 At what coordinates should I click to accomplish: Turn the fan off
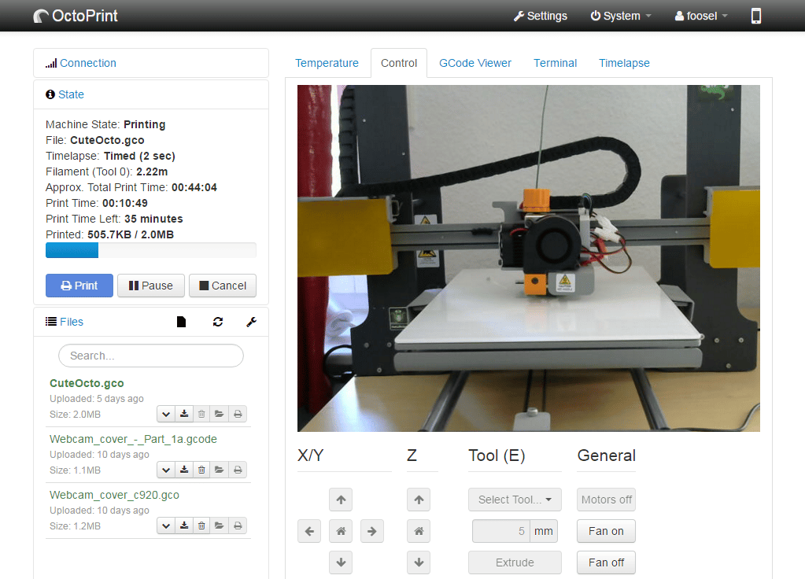[606, 562]
